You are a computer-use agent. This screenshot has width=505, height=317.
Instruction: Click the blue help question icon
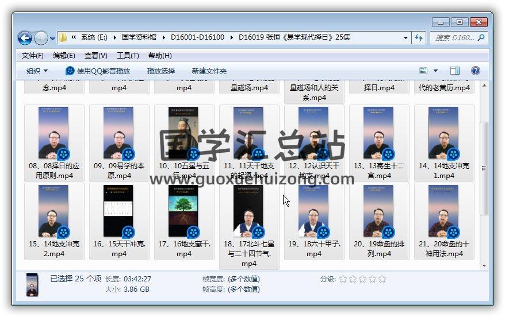475,71
